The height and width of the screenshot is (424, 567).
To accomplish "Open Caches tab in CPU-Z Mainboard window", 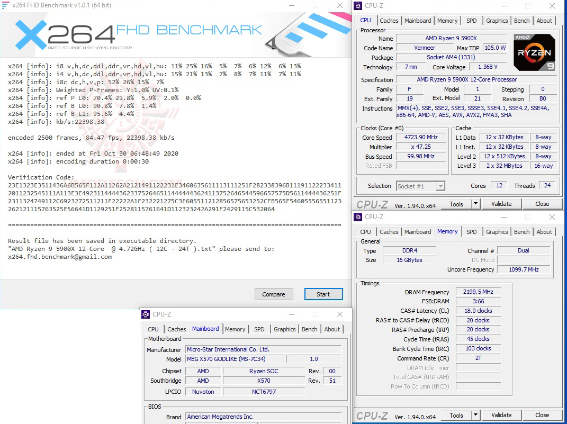I will tap(177, 329).
